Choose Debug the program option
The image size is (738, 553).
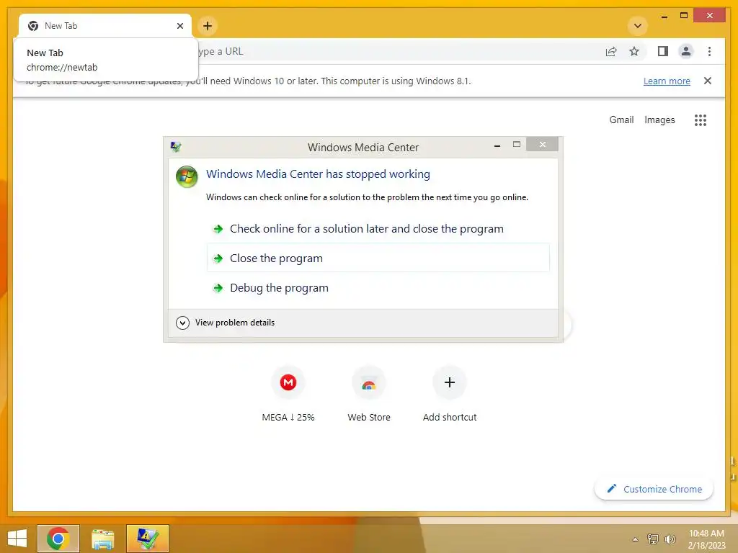pos(378,288)
